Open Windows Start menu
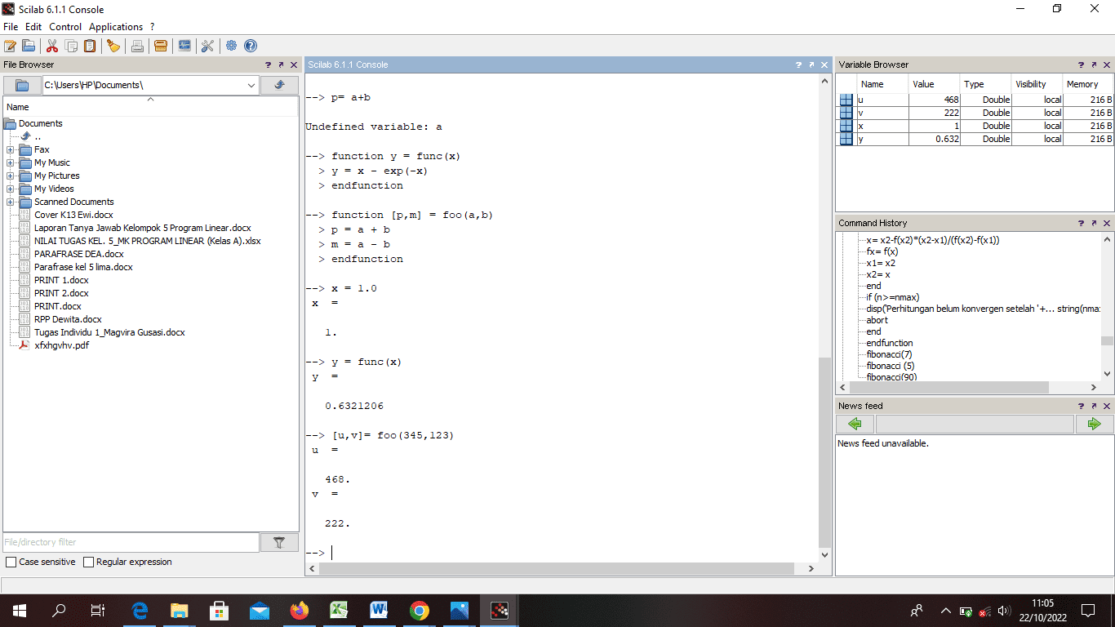 point(20,610)
